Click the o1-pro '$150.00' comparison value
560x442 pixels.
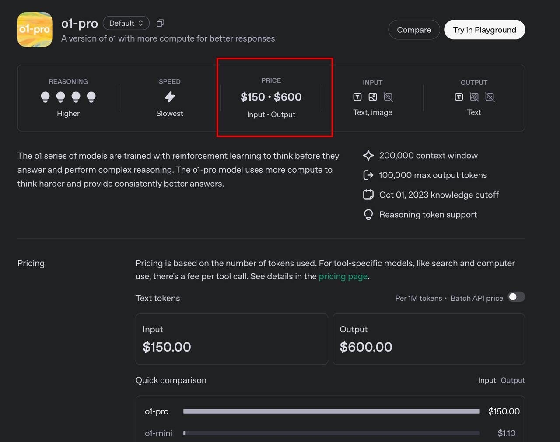point(504,411)
